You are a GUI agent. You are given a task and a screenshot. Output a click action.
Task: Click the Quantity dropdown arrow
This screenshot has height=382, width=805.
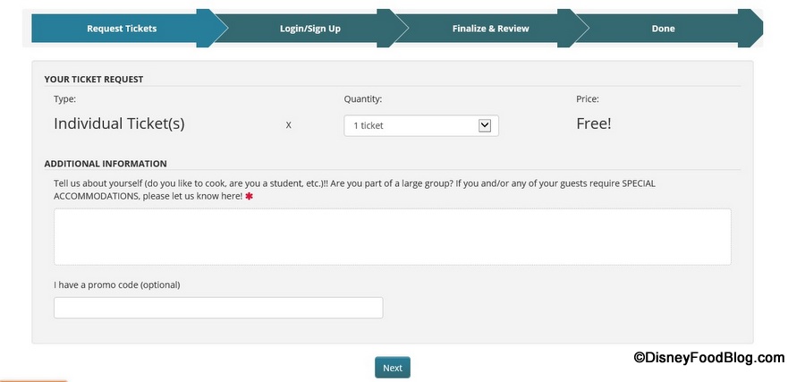click(x=485, y=125)
